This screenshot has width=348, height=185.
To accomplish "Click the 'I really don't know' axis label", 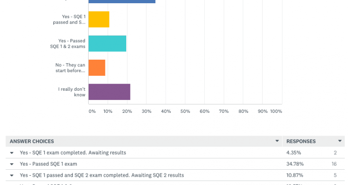I will coord(71,92).
